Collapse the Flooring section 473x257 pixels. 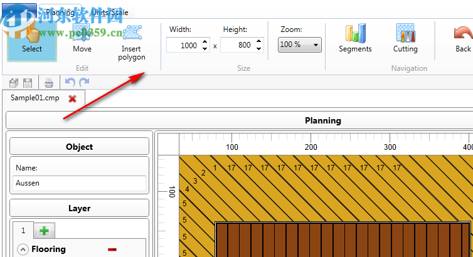pyautogui.click(x=23, y=249)
